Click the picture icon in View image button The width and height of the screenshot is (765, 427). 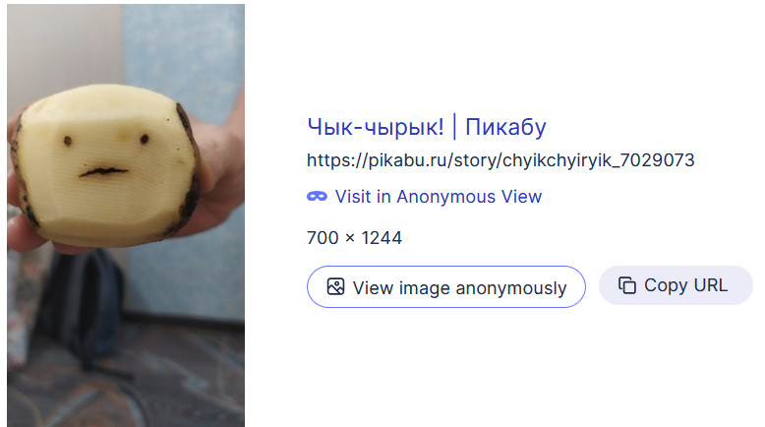335,287
